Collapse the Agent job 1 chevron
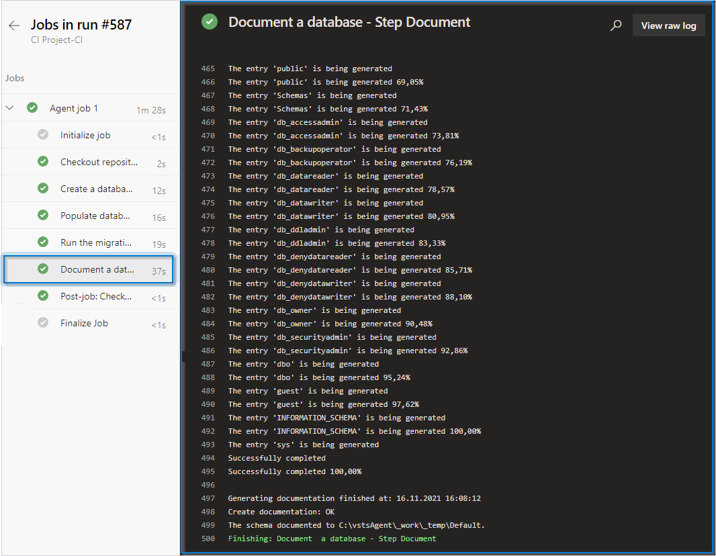 9,108
